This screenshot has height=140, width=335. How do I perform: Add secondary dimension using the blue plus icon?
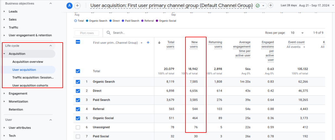click(x=148, y=43)
